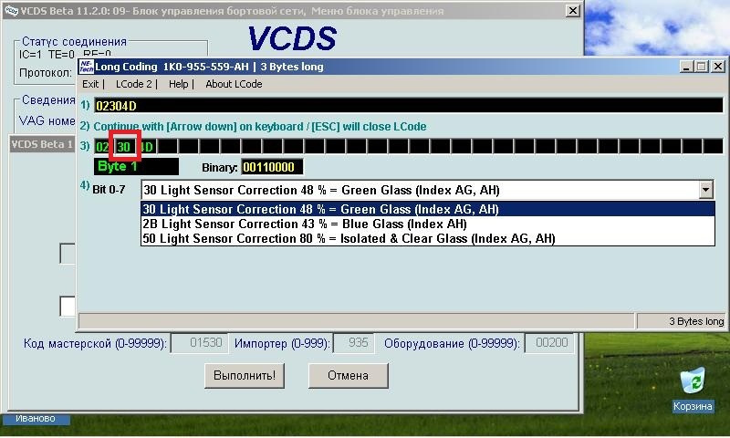The height and width of the screenshot is (438, 730).
Task: Click the Binary field showing 00110000
Action: [x=272, y=167]
